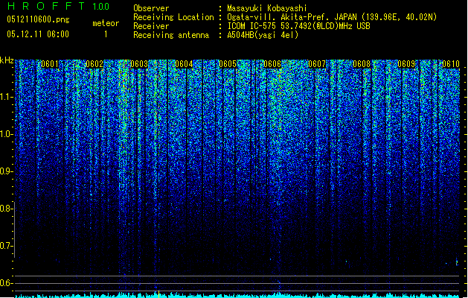Click the Receiving antenna label
The height and width of the screenshot is (298, 468).
click(171, 35)
